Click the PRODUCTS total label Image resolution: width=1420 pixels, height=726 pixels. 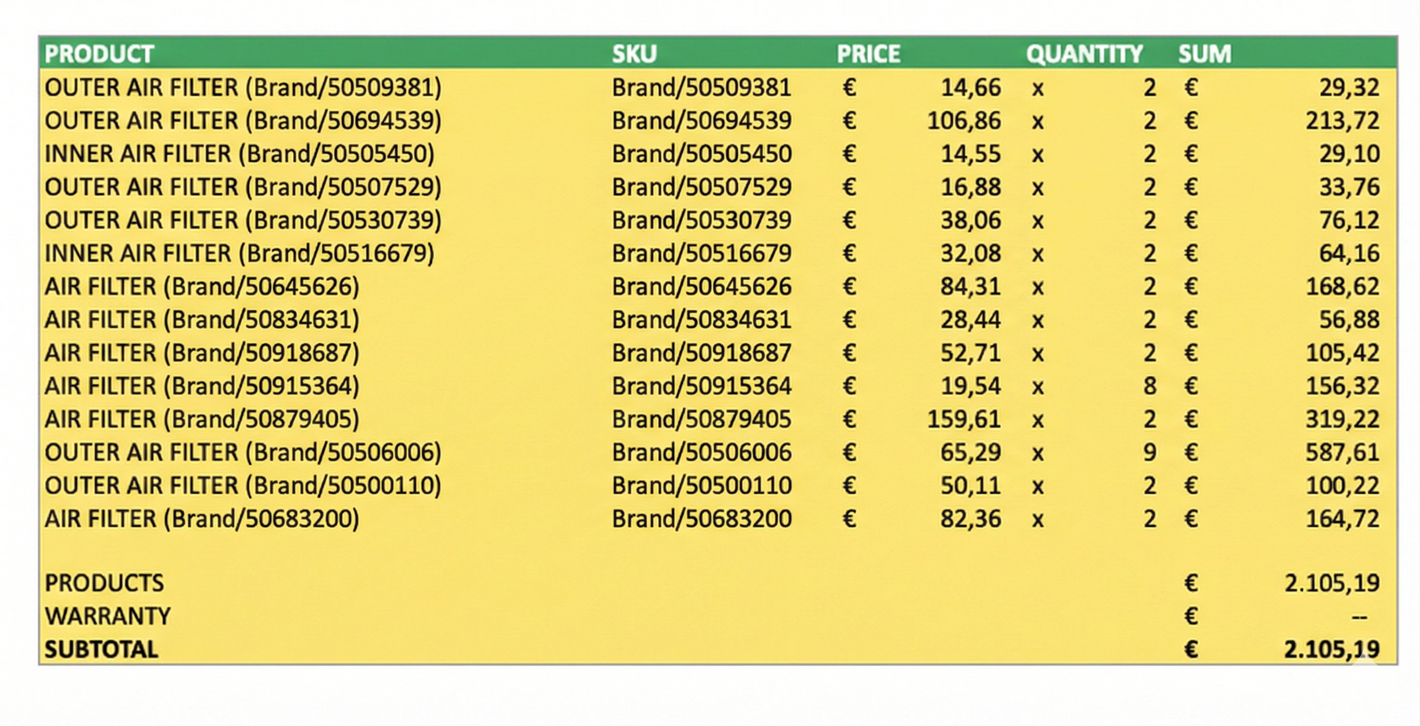click(104, 583)
